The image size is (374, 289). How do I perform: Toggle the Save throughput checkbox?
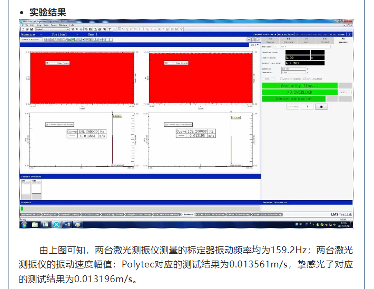(x=304, y=78)
